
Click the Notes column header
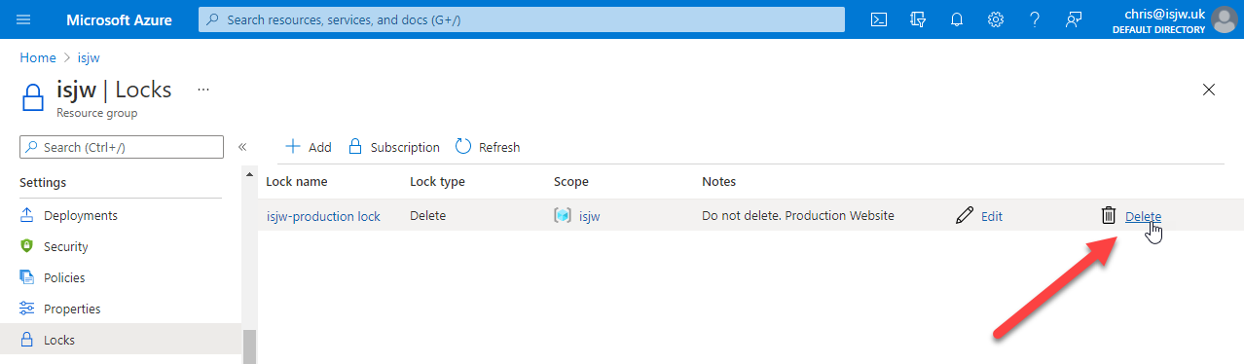click(718, 181)
